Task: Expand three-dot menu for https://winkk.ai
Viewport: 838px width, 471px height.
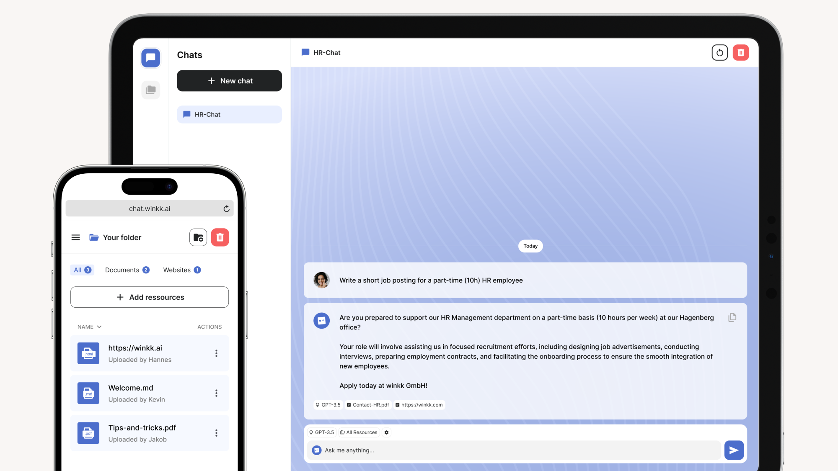Action: [x=216, y=353]
